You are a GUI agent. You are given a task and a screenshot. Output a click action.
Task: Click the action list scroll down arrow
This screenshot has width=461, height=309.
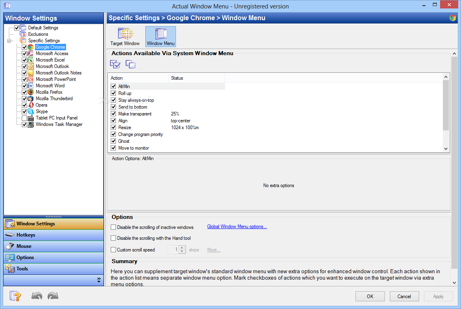tap(446, 149)
